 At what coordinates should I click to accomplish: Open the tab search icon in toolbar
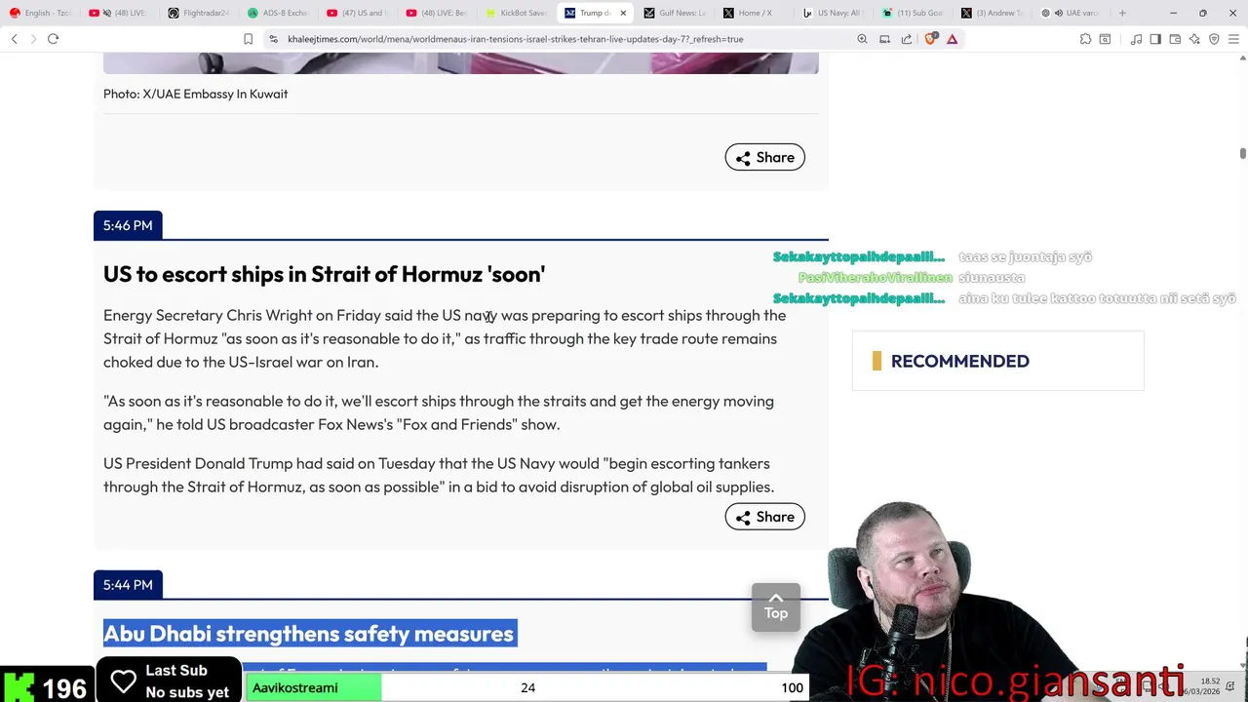[x=1105, y=39]
